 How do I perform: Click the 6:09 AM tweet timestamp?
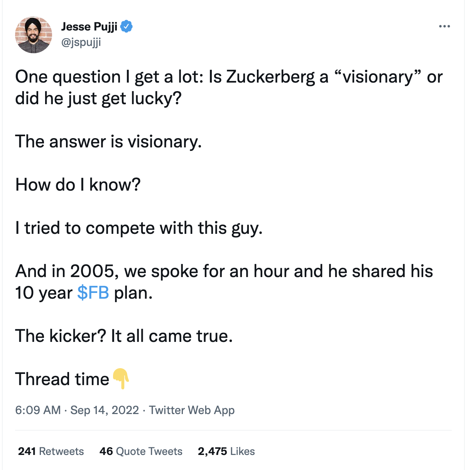(38, 410)
